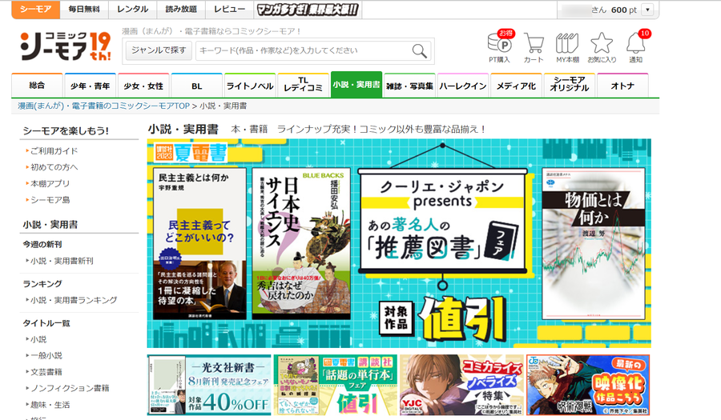This screenshot has height=420, width=721.
Task: Open the 小説・実用書新刊 link
Action: click(62, 261)
